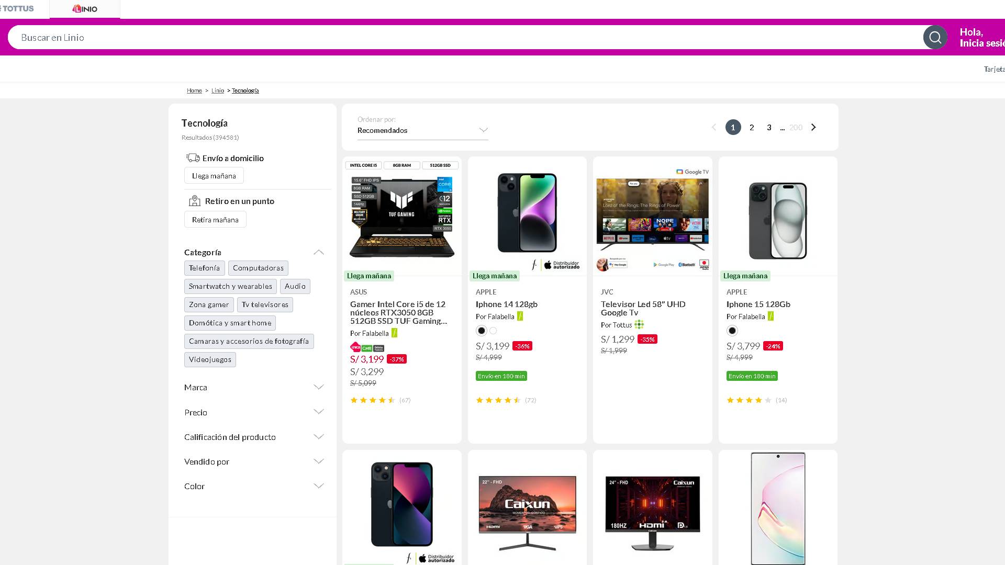Go to results page 2
Viewport: 1005px width, 565px height.
tap(752, 127)
